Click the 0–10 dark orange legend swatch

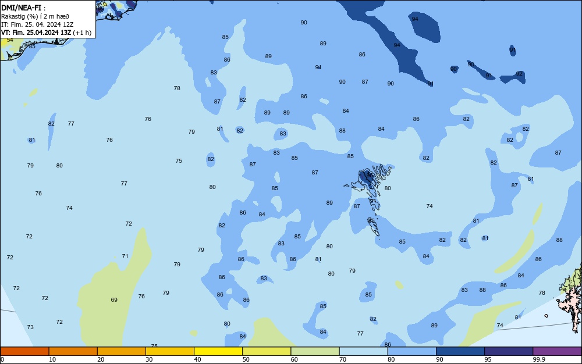point(24,351)
